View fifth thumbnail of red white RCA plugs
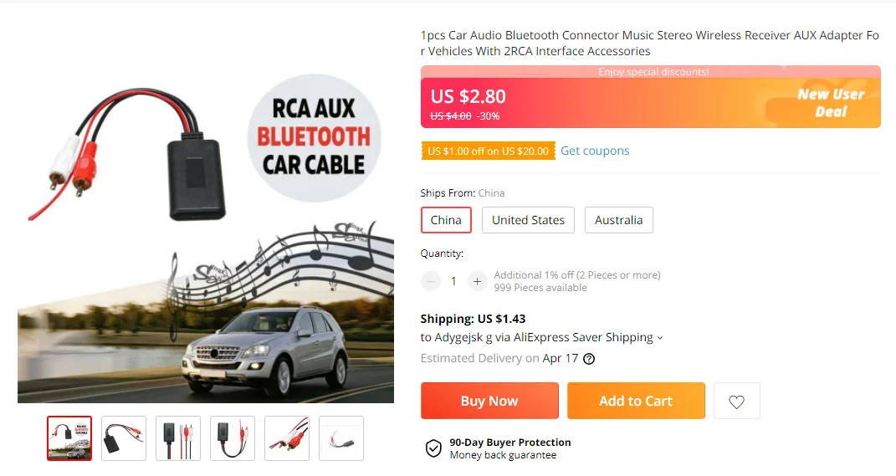 pos(287,438)
